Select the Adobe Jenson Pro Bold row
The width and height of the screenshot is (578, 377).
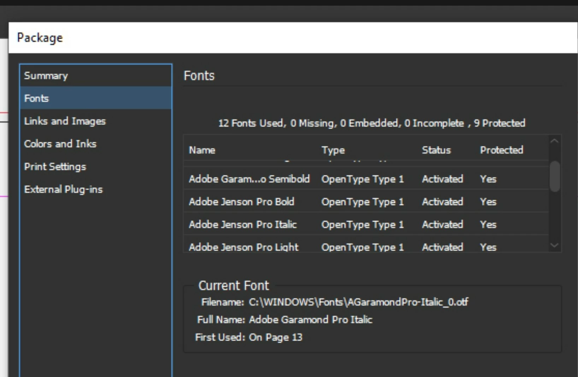(366, 202)
